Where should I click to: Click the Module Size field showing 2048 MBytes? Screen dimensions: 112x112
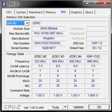point(49,28)
